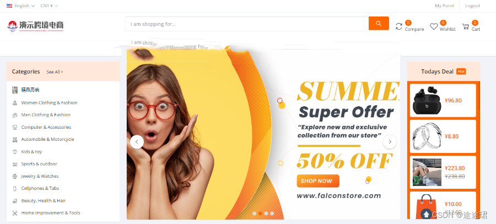The image size is (496, 224).
Task: Open the Wishlist heart icon
Action: tap(434, 26)
